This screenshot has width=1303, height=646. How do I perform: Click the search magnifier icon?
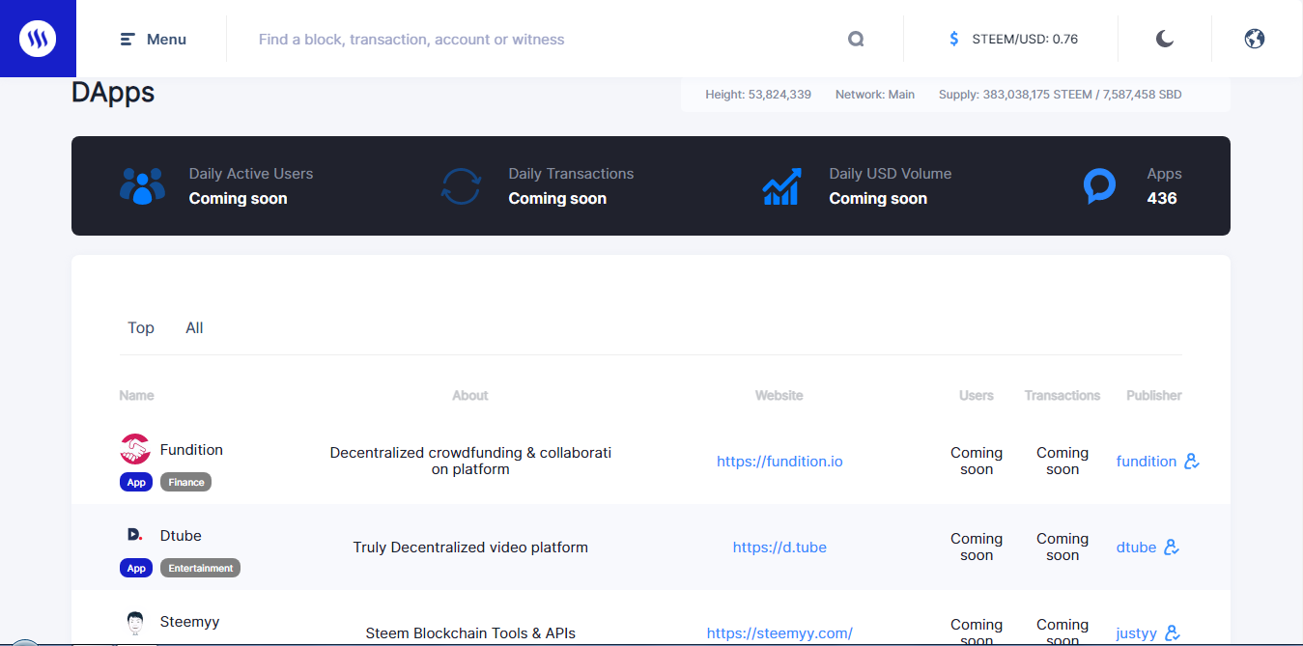856,40
